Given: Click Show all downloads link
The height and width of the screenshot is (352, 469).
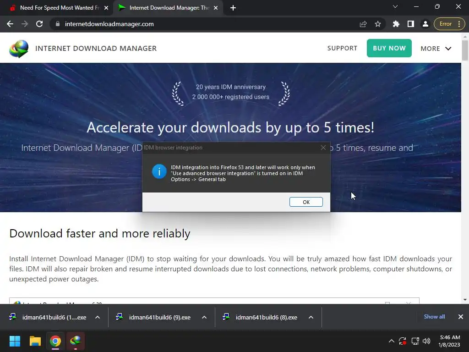Looking at the screenshot, I should 434,317.
